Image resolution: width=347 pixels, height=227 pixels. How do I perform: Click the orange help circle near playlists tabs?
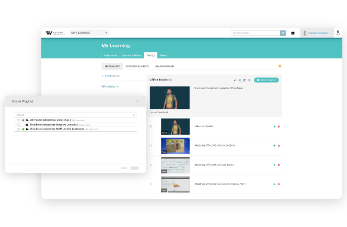[280, 66]
